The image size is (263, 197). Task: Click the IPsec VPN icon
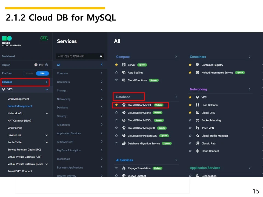198,128
